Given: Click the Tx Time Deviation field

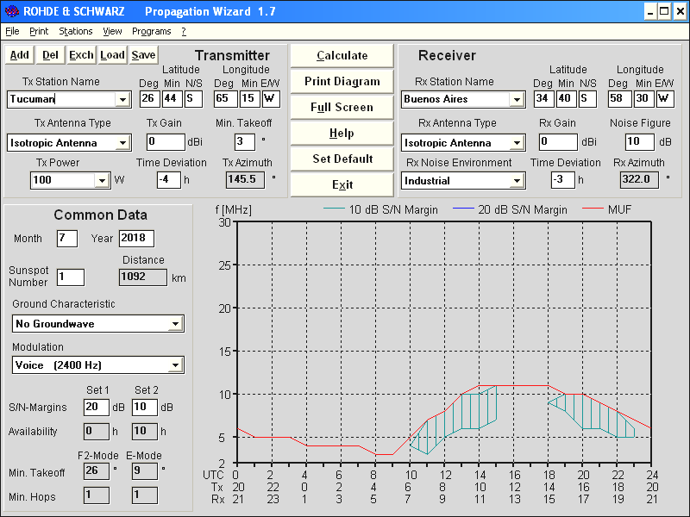Looking at the screenshot, I should [x=169, y=180].
